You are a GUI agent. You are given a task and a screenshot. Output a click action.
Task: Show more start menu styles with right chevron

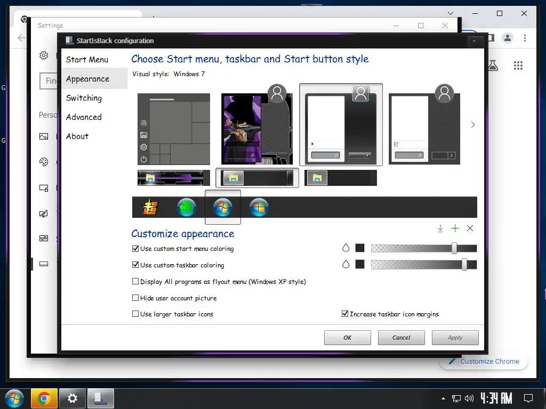pyautogui.click(x=472, y=125)
